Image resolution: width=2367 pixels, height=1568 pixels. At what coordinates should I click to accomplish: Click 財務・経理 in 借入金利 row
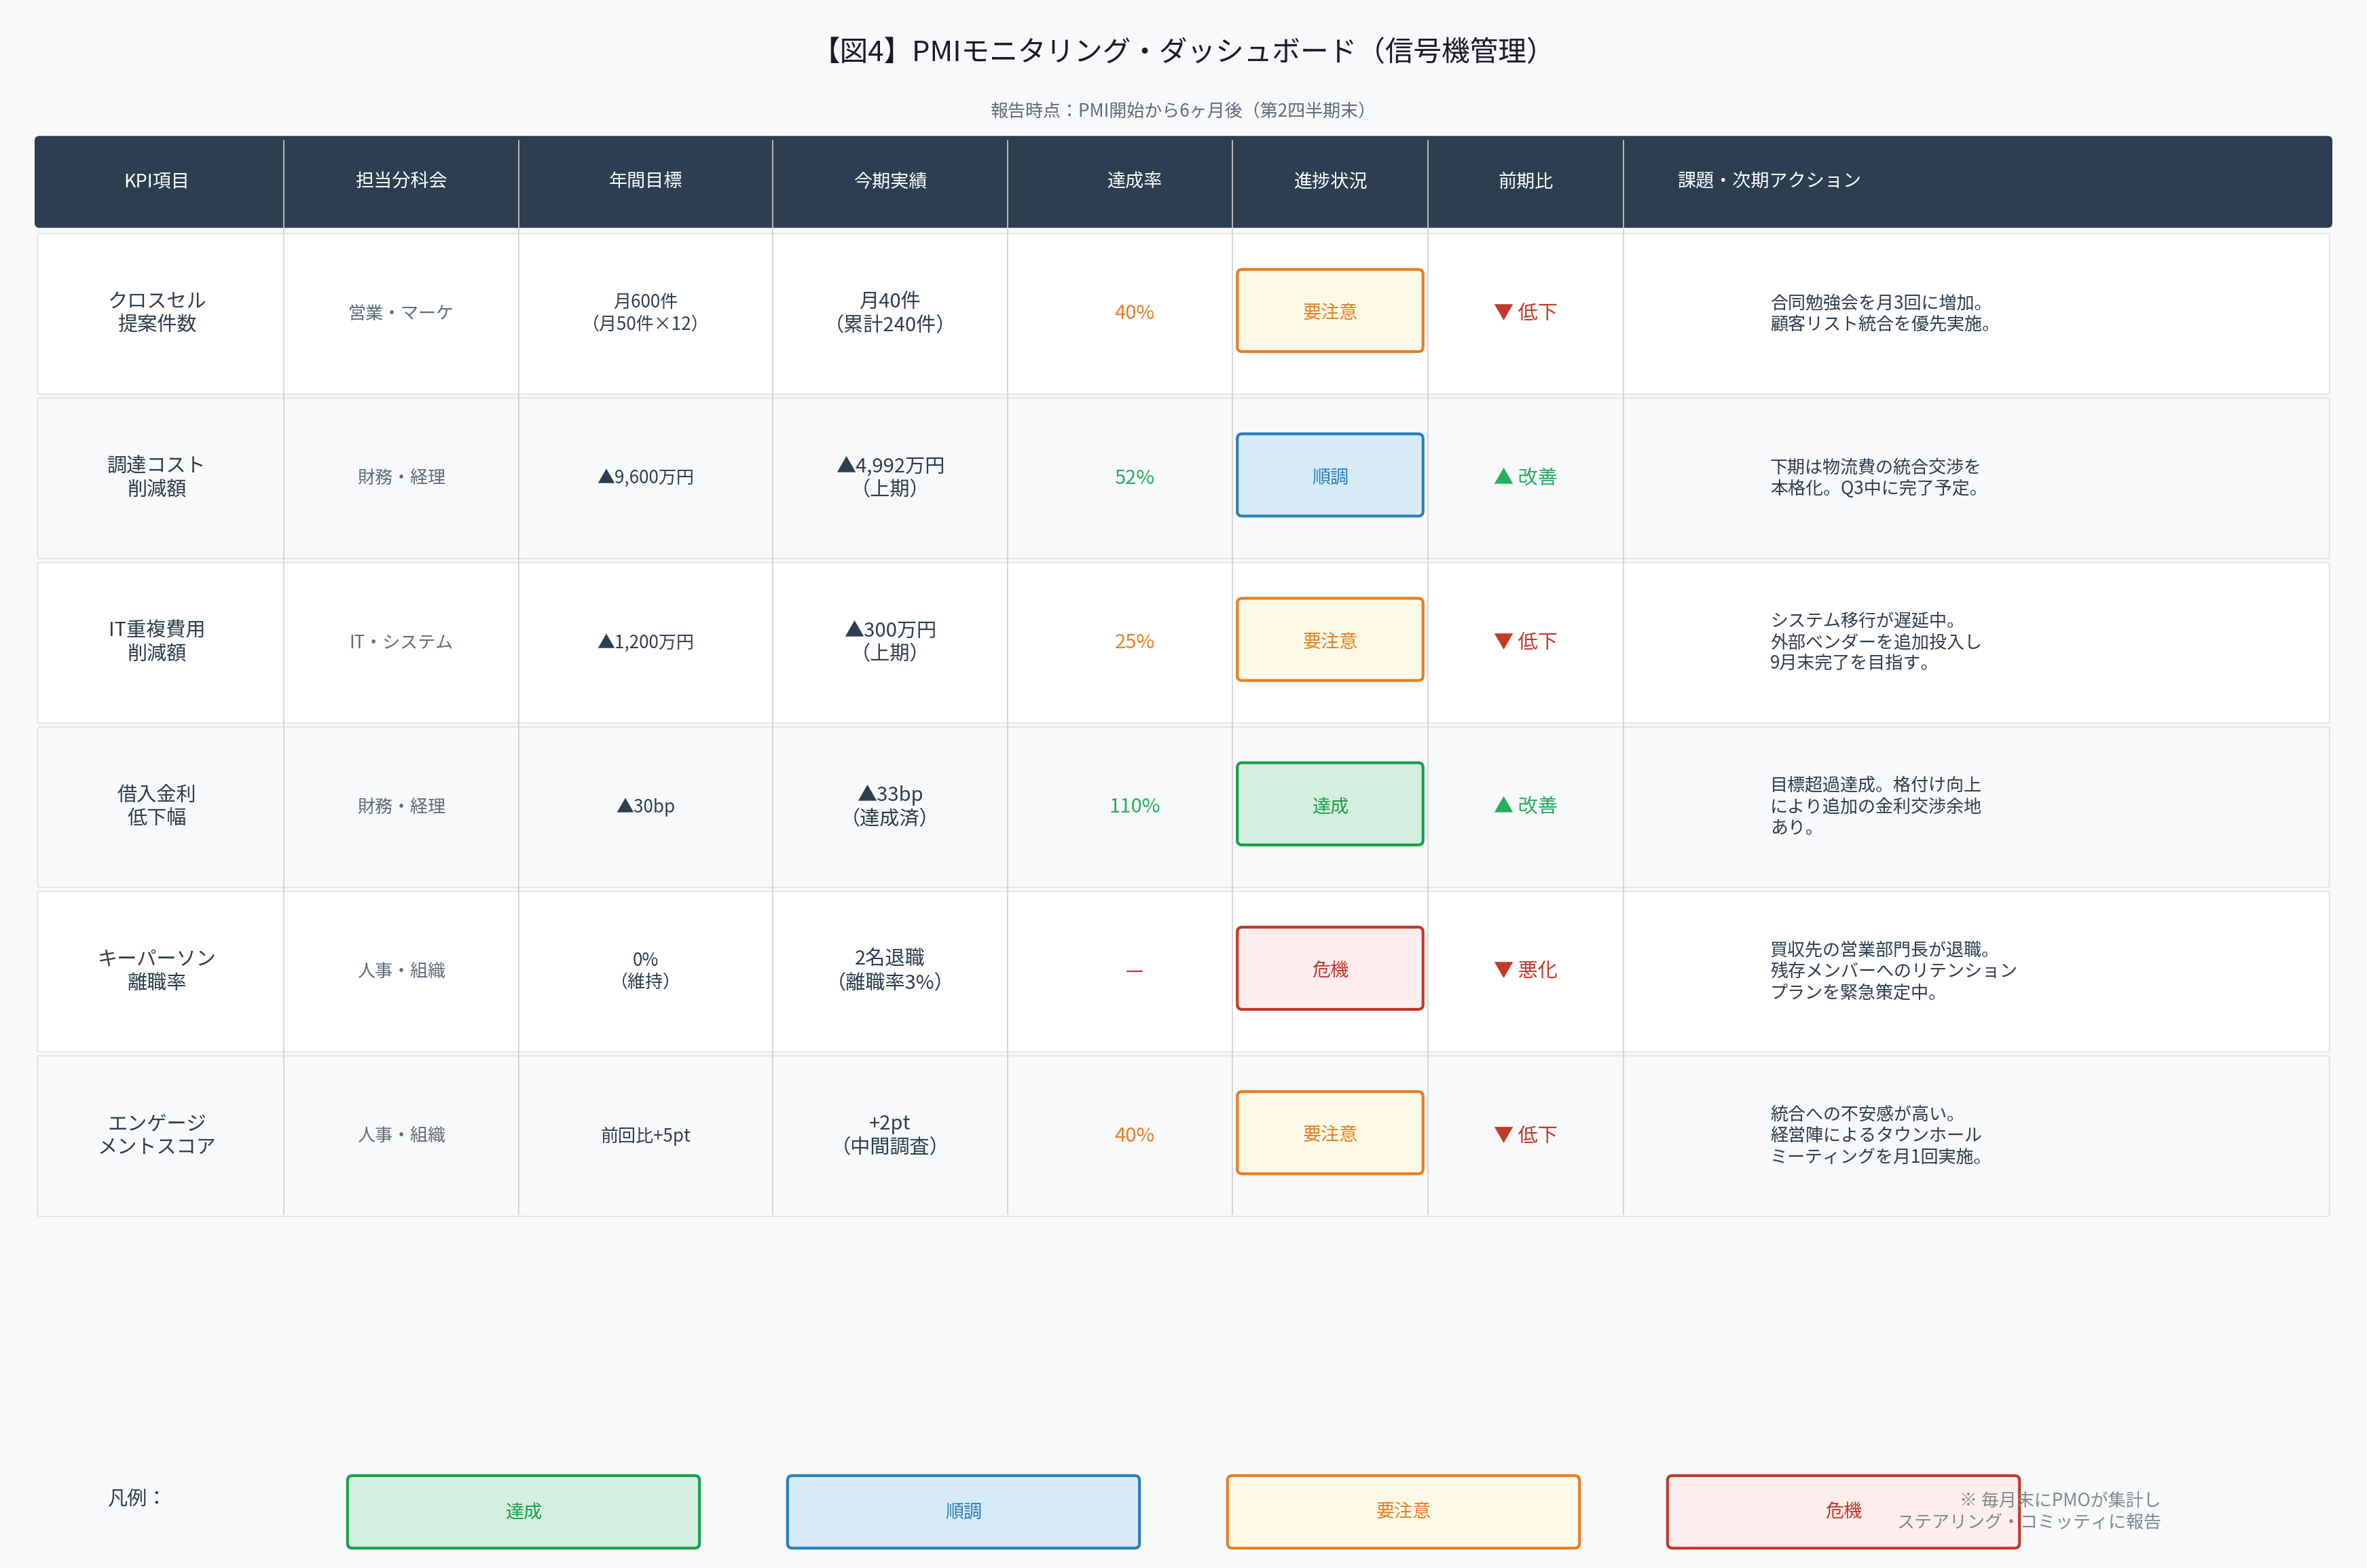click(401, 805)
